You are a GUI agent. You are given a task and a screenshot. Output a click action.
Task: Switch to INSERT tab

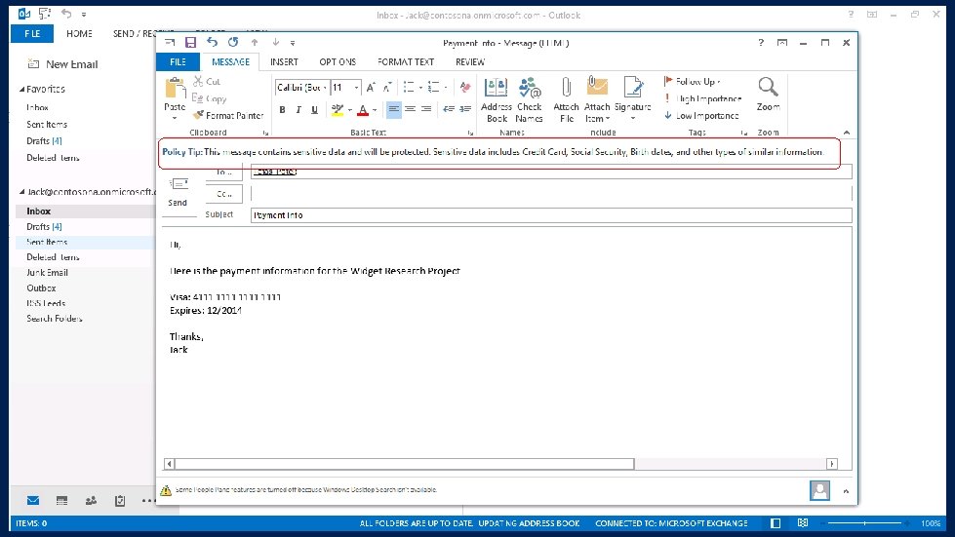(285, 62)
